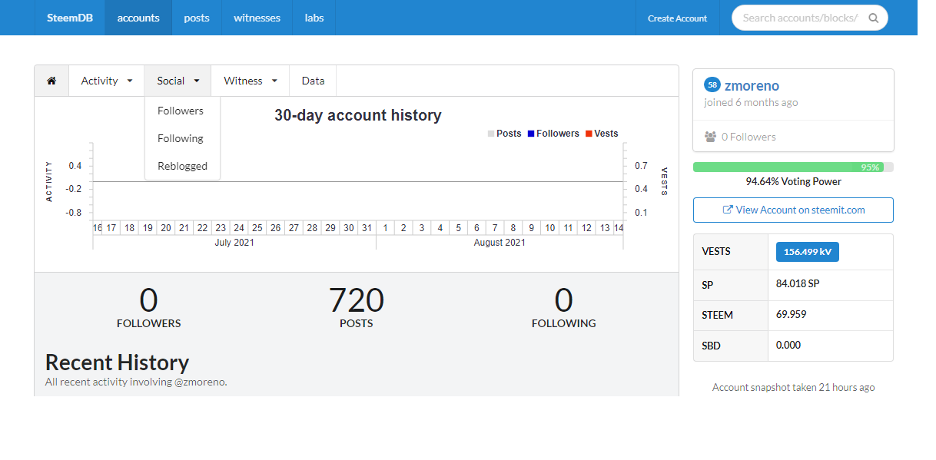This screenshot has width=936, height=460.
Task: Click the voting power progress bar
Action: point(793,167)
